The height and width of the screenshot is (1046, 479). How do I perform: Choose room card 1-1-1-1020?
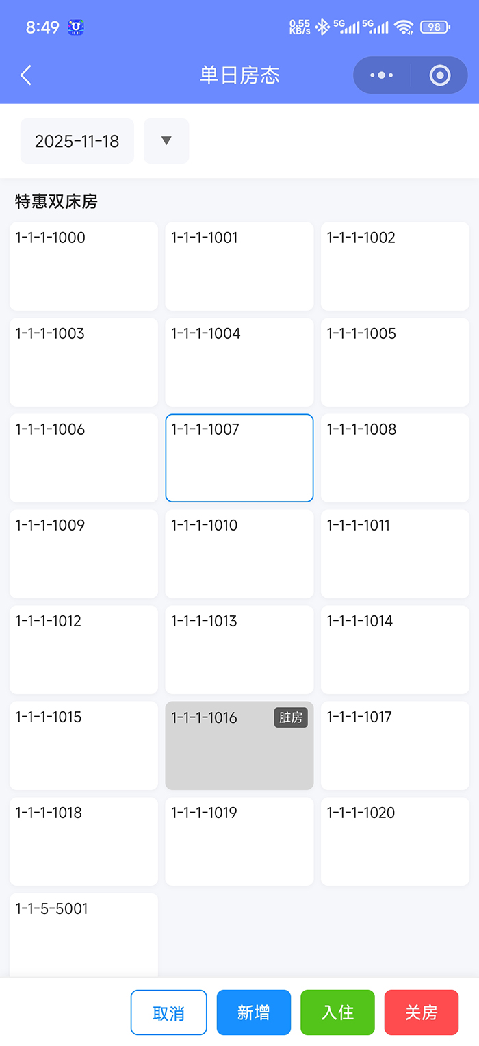(395, 841)
